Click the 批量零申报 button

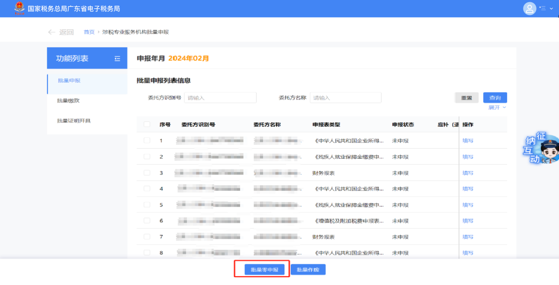pos(264,270)
